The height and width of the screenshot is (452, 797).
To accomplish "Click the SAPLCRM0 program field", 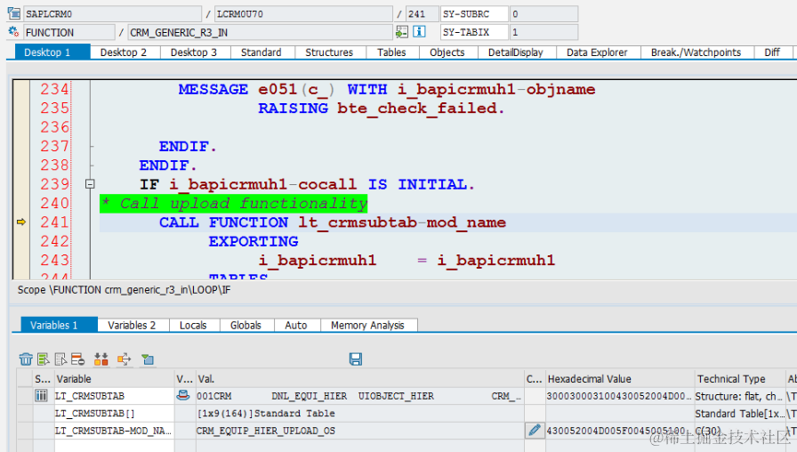I will (113, 13).
